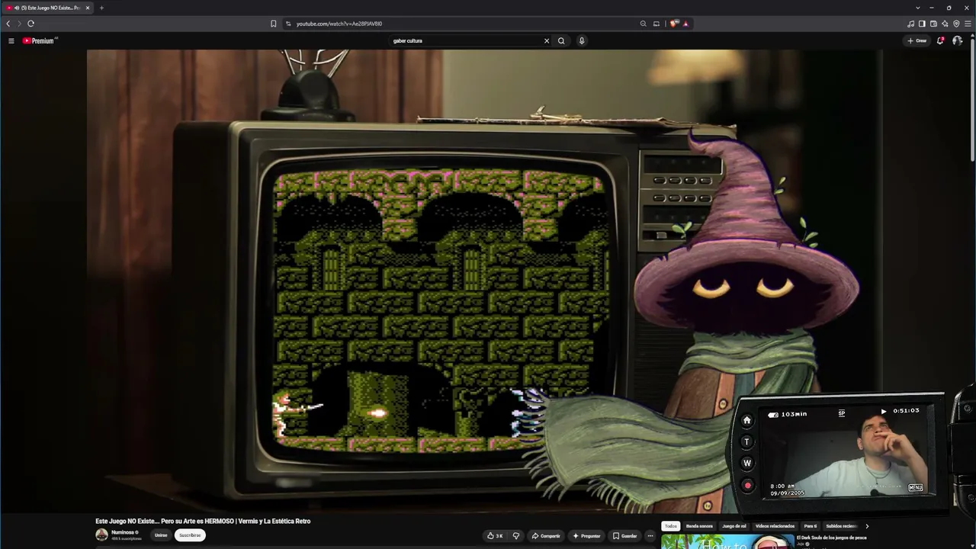This screenshot has height=549, width=976.
Task: Click the Compartir share button
Action: pos(546,536)
